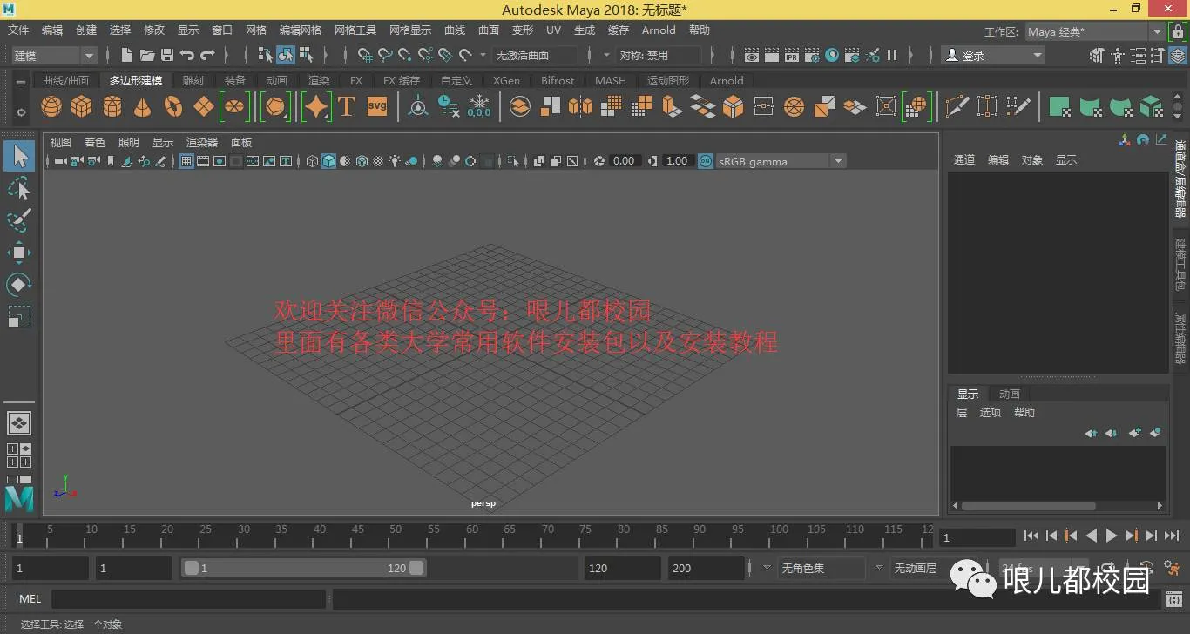Open the 无激活曲面 live surface field

point(535,55)
